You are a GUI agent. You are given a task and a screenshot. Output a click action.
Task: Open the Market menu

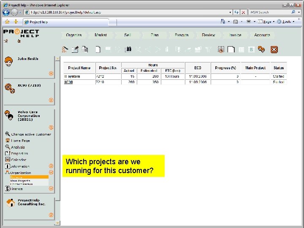pos(100,35)
